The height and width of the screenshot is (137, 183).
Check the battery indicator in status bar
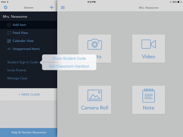point(179,2)
